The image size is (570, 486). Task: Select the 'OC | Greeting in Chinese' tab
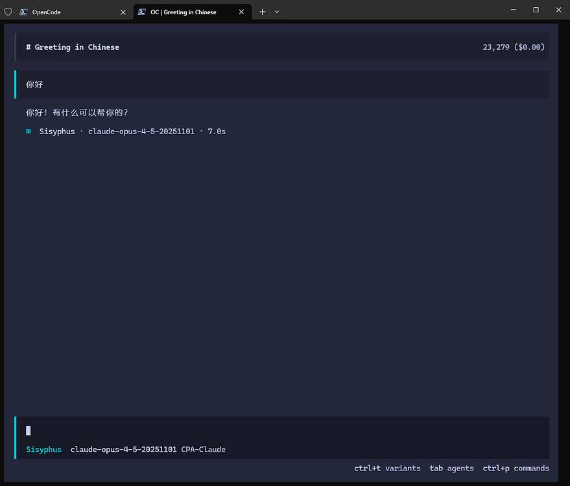pyautogui.click(x=192, y=12)
